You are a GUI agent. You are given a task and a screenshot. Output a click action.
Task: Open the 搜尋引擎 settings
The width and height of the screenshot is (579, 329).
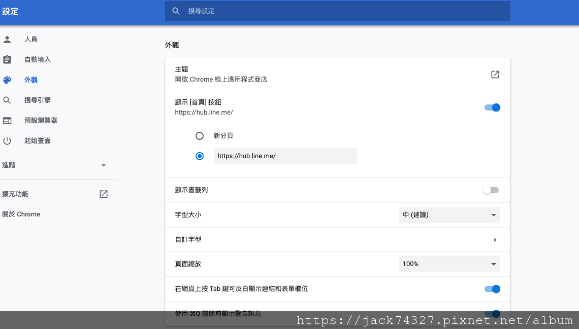[37, 100]
